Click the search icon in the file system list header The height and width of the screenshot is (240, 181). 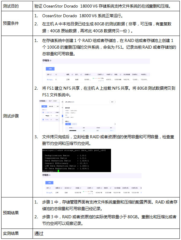[x=47, y=113]
